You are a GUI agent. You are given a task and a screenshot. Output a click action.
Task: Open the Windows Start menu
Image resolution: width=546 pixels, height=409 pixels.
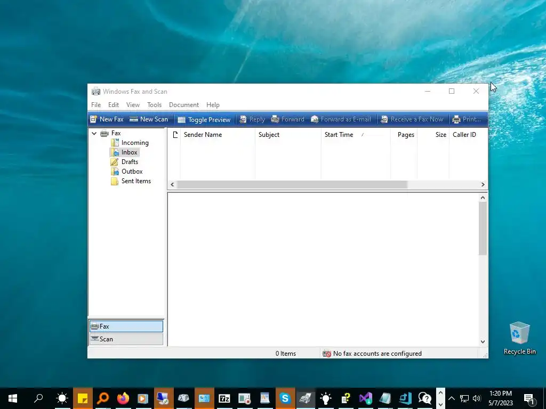click(13, 398)
